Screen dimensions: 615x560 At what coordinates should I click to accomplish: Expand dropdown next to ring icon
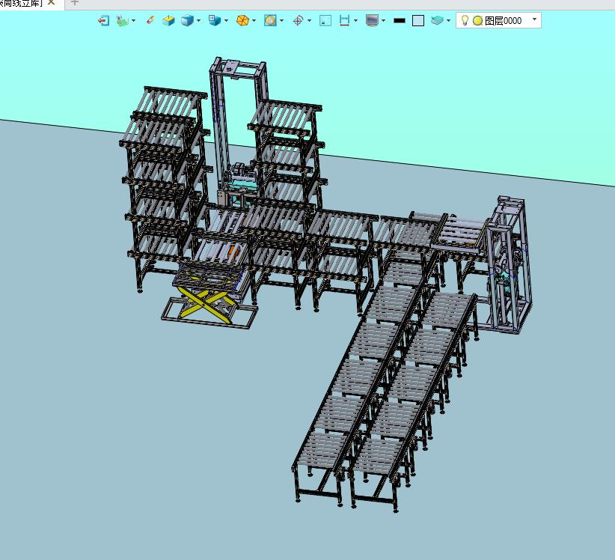281,20
